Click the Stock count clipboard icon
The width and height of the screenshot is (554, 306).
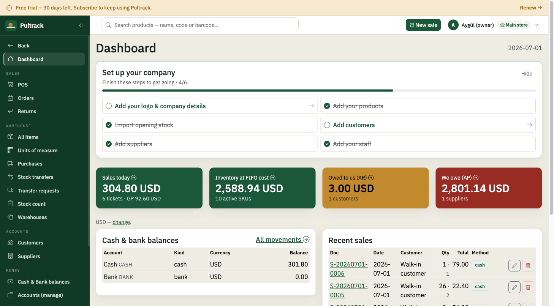click(x=11, y=204)
